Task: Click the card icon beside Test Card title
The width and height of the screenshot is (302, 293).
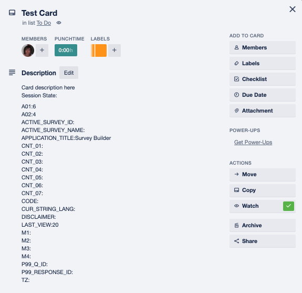Action: [x=12, y=13]
